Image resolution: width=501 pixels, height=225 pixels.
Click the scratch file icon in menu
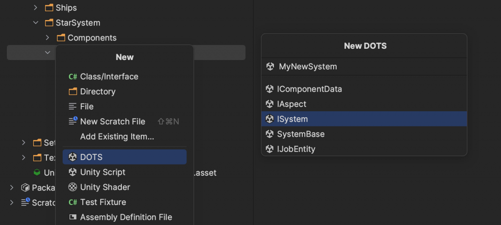[73, 122]
